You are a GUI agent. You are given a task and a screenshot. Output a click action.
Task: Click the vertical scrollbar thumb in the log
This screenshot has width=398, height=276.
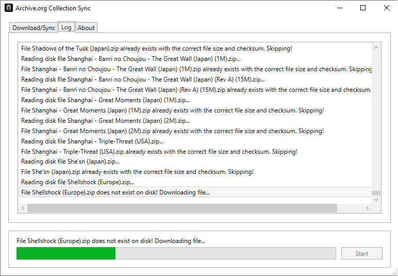[376, 193]
